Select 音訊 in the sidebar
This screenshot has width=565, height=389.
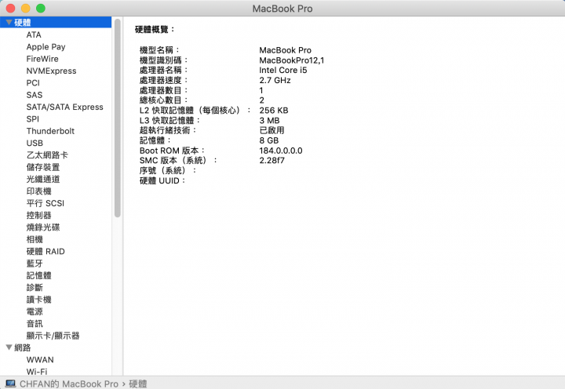(35, 323)
